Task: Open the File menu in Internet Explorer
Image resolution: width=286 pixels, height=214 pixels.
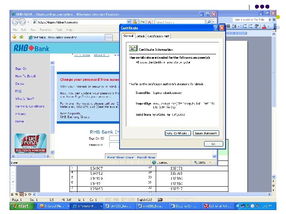Action: (x=15, y=30)
